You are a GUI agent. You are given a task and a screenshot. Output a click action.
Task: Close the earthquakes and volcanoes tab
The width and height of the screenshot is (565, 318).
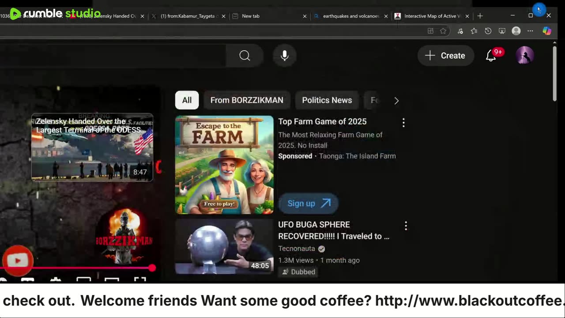click(x=386, y=16)
